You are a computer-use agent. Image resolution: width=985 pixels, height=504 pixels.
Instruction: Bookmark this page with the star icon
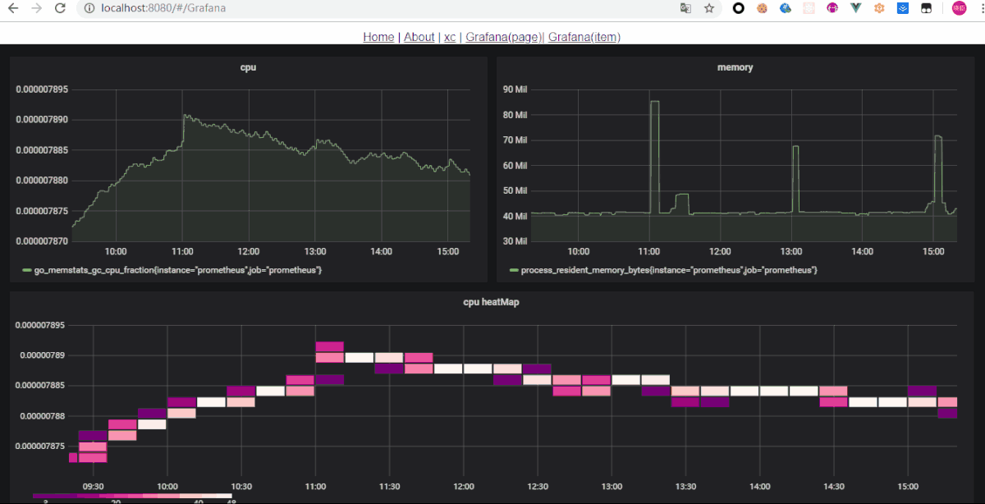709,8
